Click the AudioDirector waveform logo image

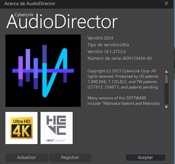tap(43, 71)
